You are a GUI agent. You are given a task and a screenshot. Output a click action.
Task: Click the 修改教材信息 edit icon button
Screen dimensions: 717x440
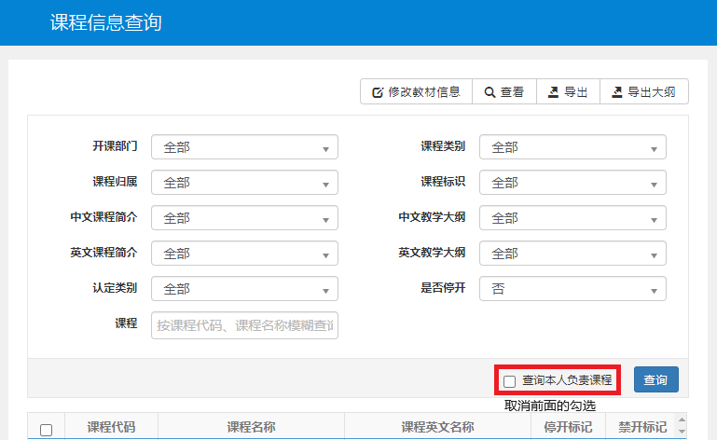coord(416,92)
